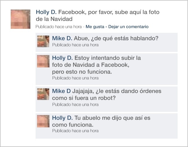Screen dimensions: 188x147
Task: Click the main post's 'Publicado hace una hora' timestamp
Action: 59,27
